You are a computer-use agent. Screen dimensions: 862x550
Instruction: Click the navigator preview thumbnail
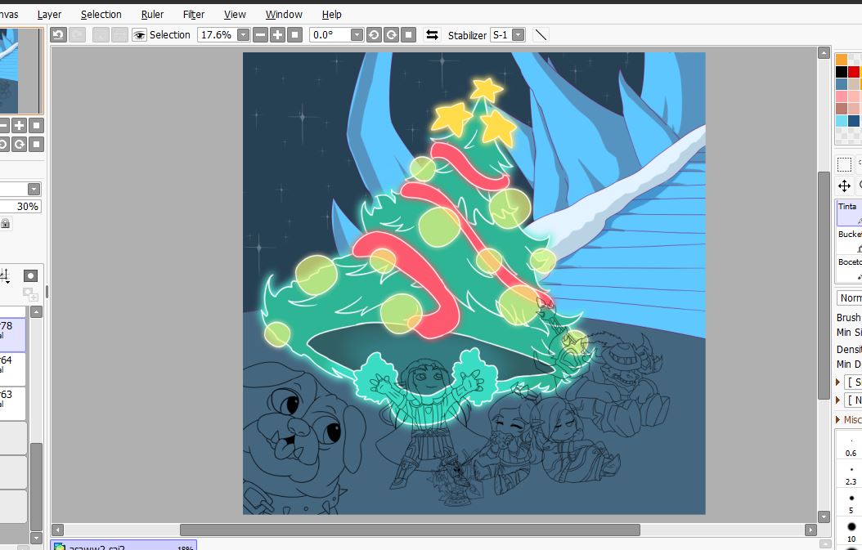[20, 71]
